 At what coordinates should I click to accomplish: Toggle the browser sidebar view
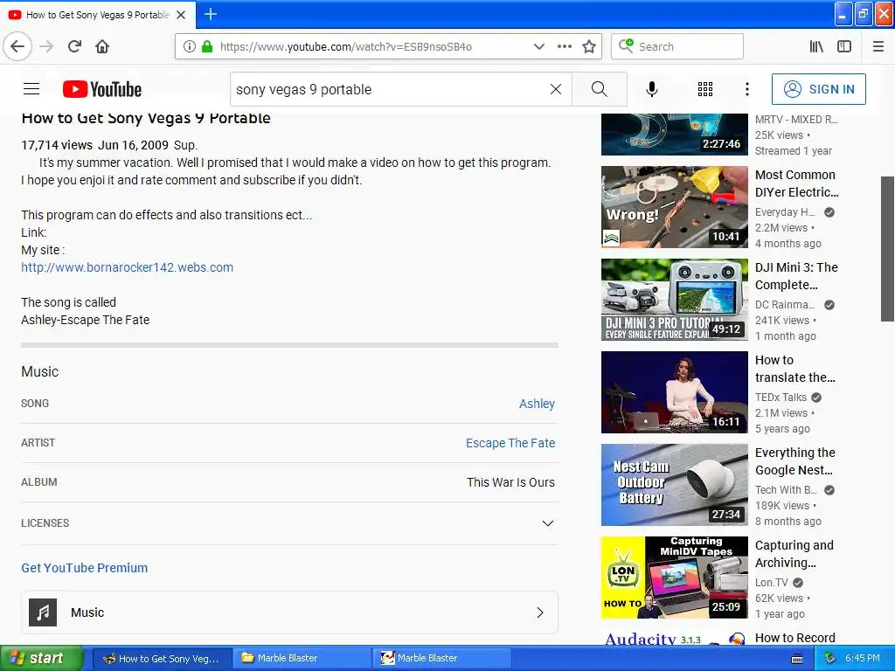point(844,46)
